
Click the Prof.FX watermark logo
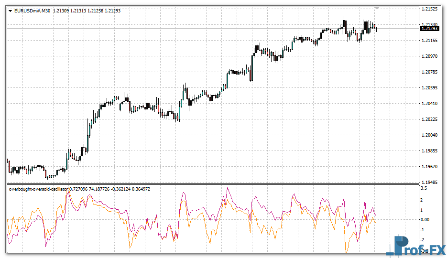coord(415,246)
